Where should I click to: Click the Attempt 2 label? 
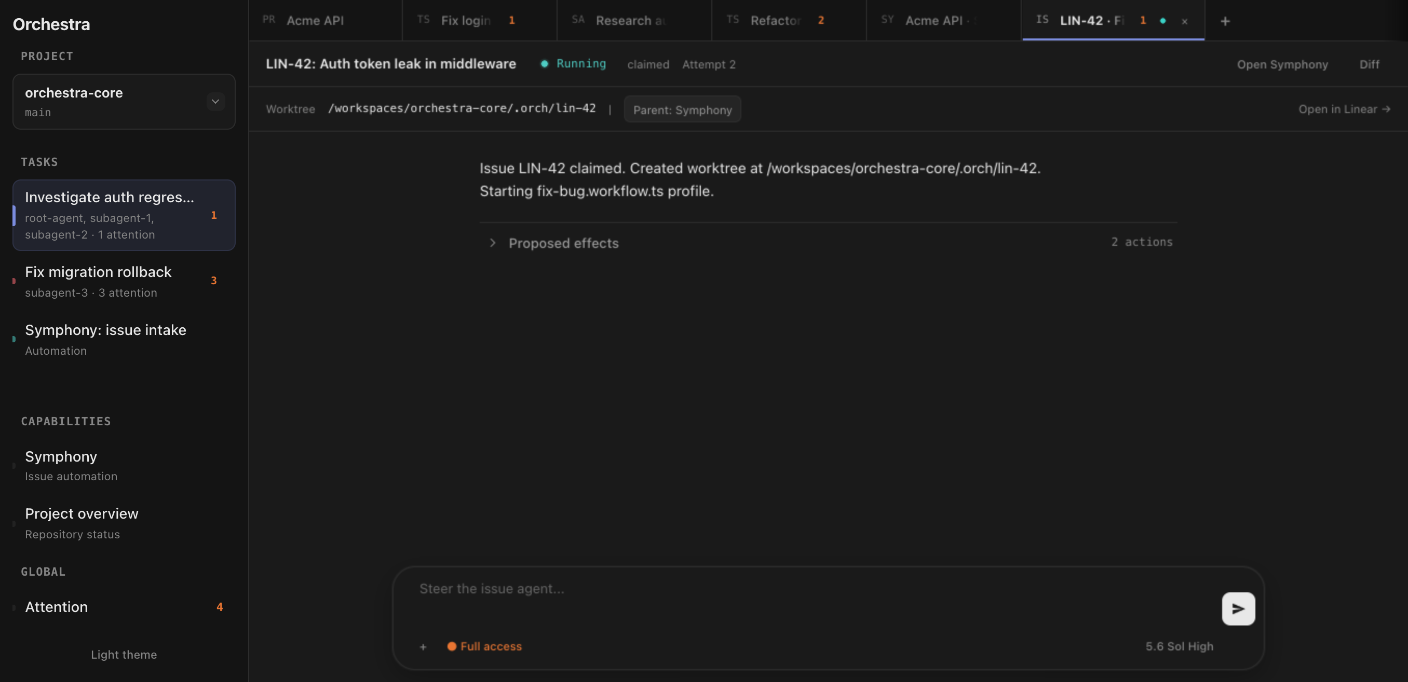pyautogui.click(x=708, y=64)
